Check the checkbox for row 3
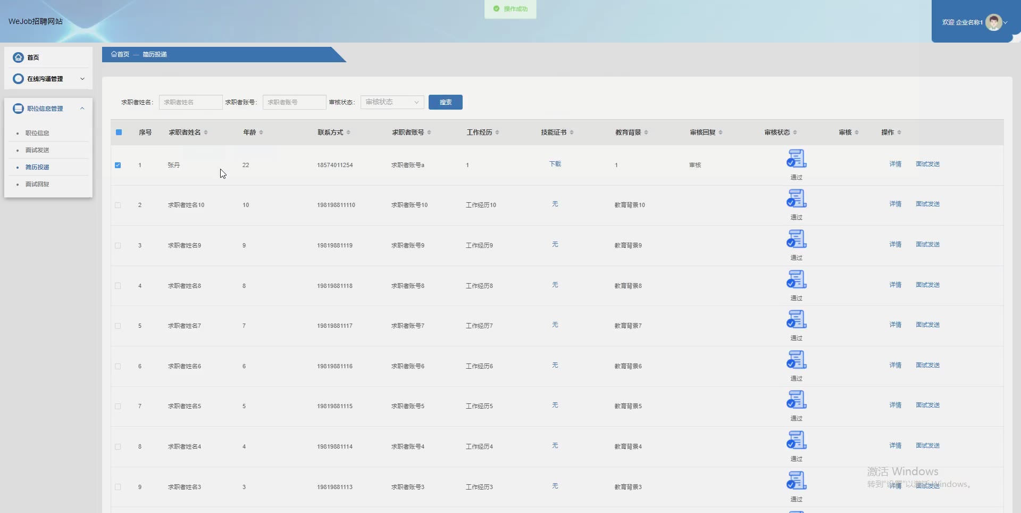 pyautogui.click(x=118, y=246)
